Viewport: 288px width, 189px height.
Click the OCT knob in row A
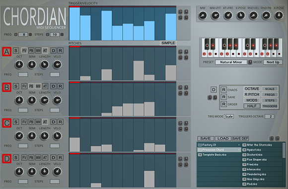pos(19,64)
